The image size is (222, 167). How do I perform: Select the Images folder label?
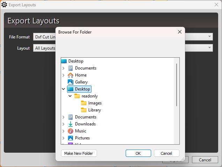(x=95, y=103)
